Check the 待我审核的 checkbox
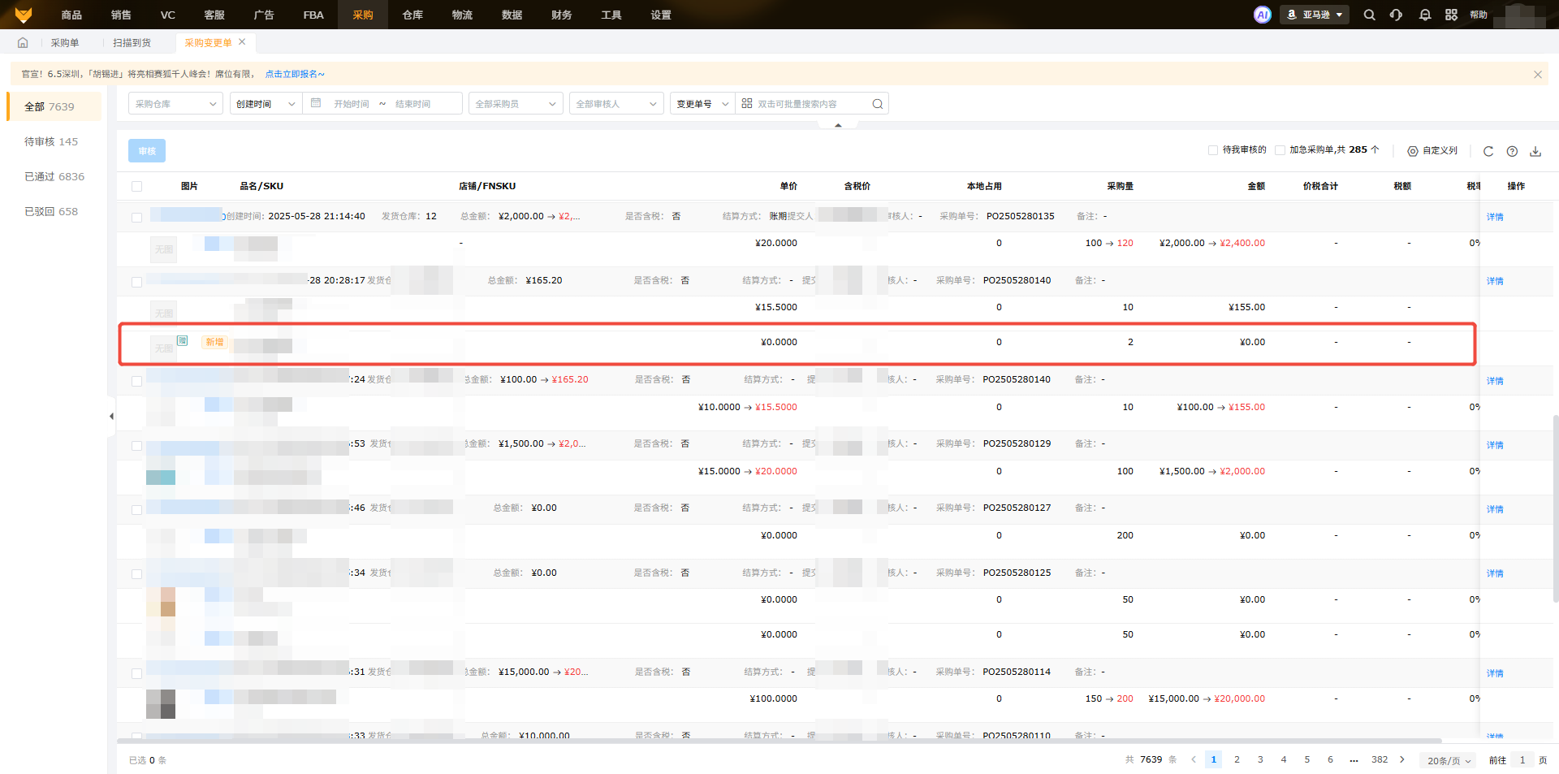 [1213, 150]
